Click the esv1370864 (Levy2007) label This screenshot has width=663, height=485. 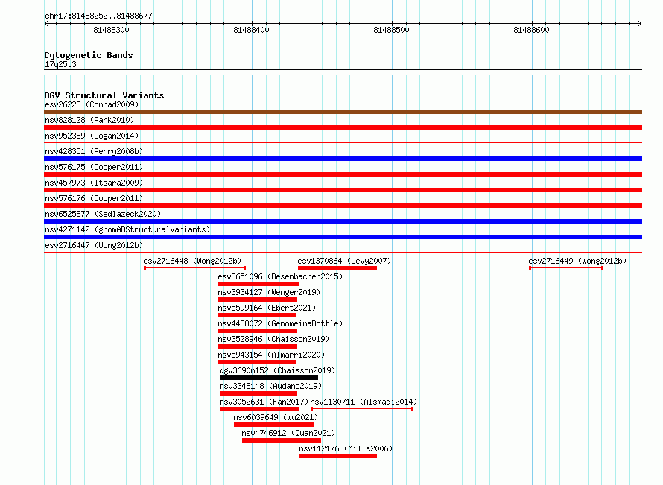point(344,261)
